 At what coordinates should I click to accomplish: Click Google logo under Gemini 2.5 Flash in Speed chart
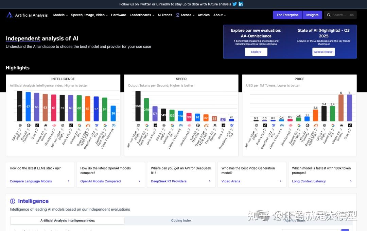[x=147, y=125]
